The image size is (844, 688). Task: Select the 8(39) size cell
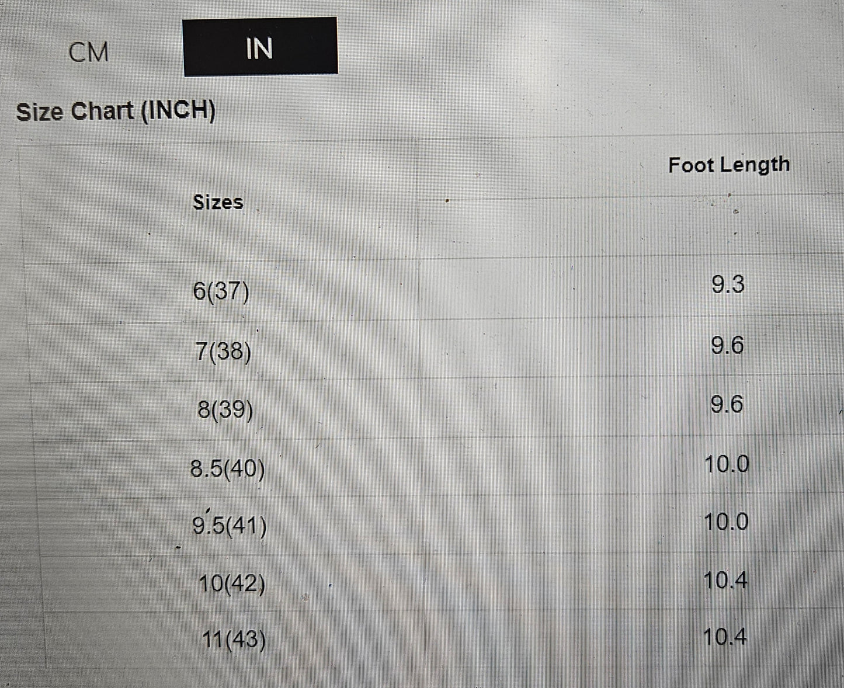pyautogui.click(x=225, y=409)
